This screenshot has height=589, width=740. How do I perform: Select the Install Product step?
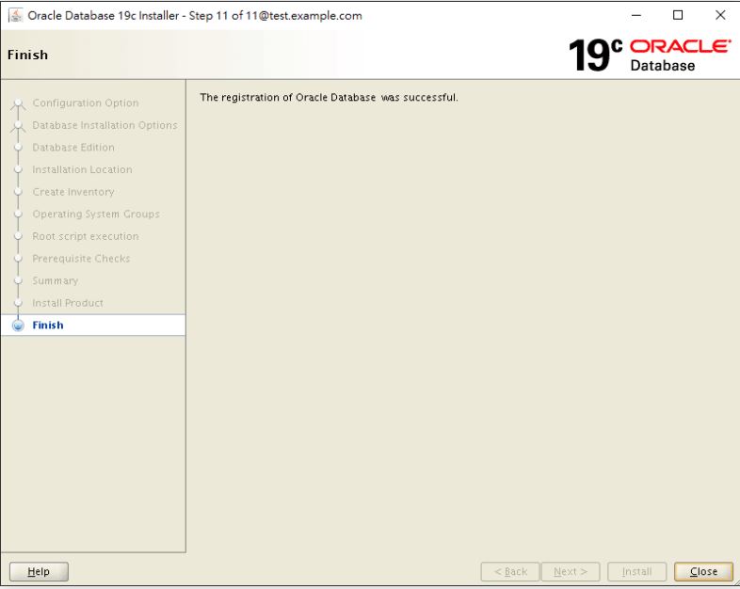(68, 303)
